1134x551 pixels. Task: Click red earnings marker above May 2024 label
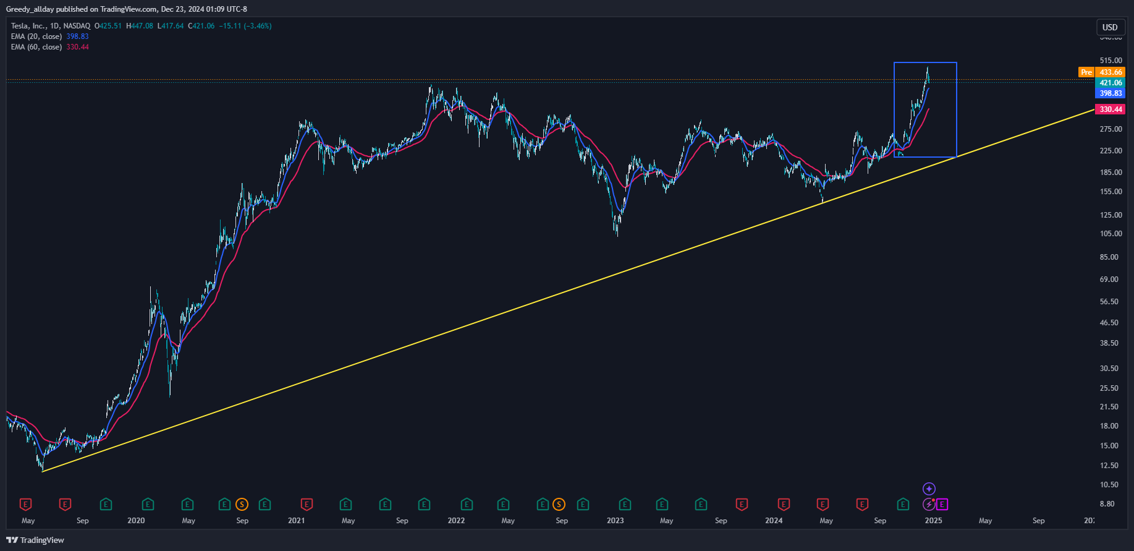823,505
